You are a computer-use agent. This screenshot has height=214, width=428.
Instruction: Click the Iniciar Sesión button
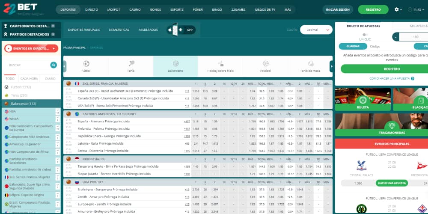[338, 9]
